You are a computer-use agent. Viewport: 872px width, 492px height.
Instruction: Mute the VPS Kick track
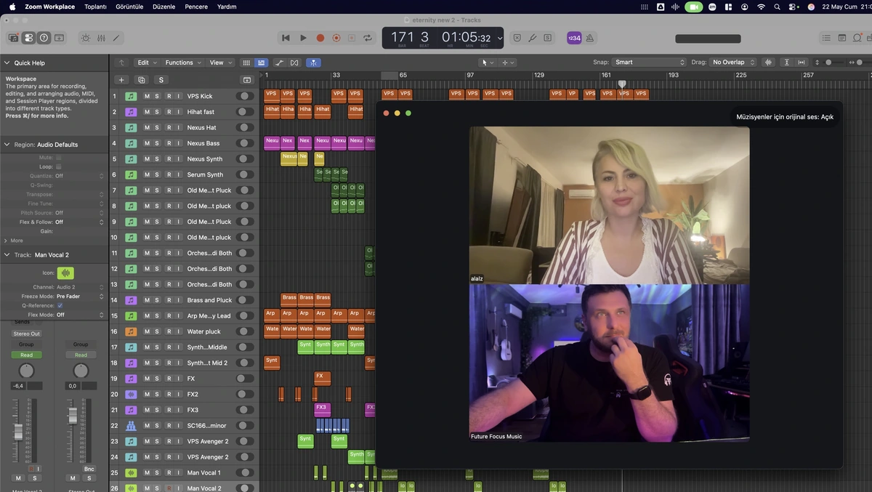(x=147, y=96)
